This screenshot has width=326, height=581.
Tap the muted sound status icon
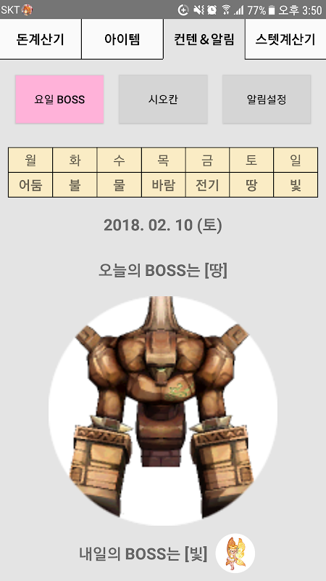pos(198,10)
